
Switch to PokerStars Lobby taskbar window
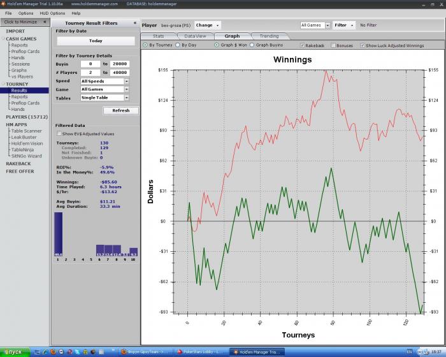(x=201, y=352)
